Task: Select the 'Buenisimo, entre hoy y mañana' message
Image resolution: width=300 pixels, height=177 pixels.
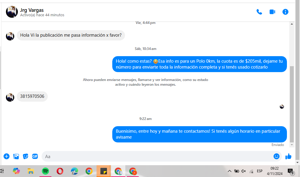Action: (200, 134)
